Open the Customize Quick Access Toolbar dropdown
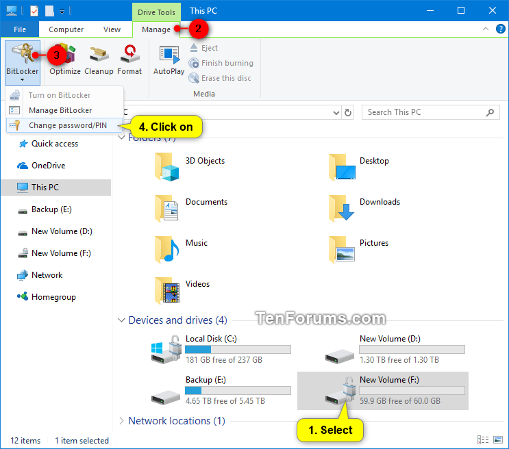Screen dimensions: 509x449 point(62,12)
